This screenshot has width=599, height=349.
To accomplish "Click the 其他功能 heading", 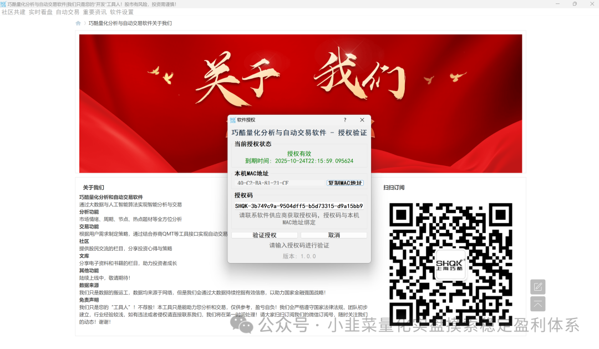I will click(x=89, y=271).
